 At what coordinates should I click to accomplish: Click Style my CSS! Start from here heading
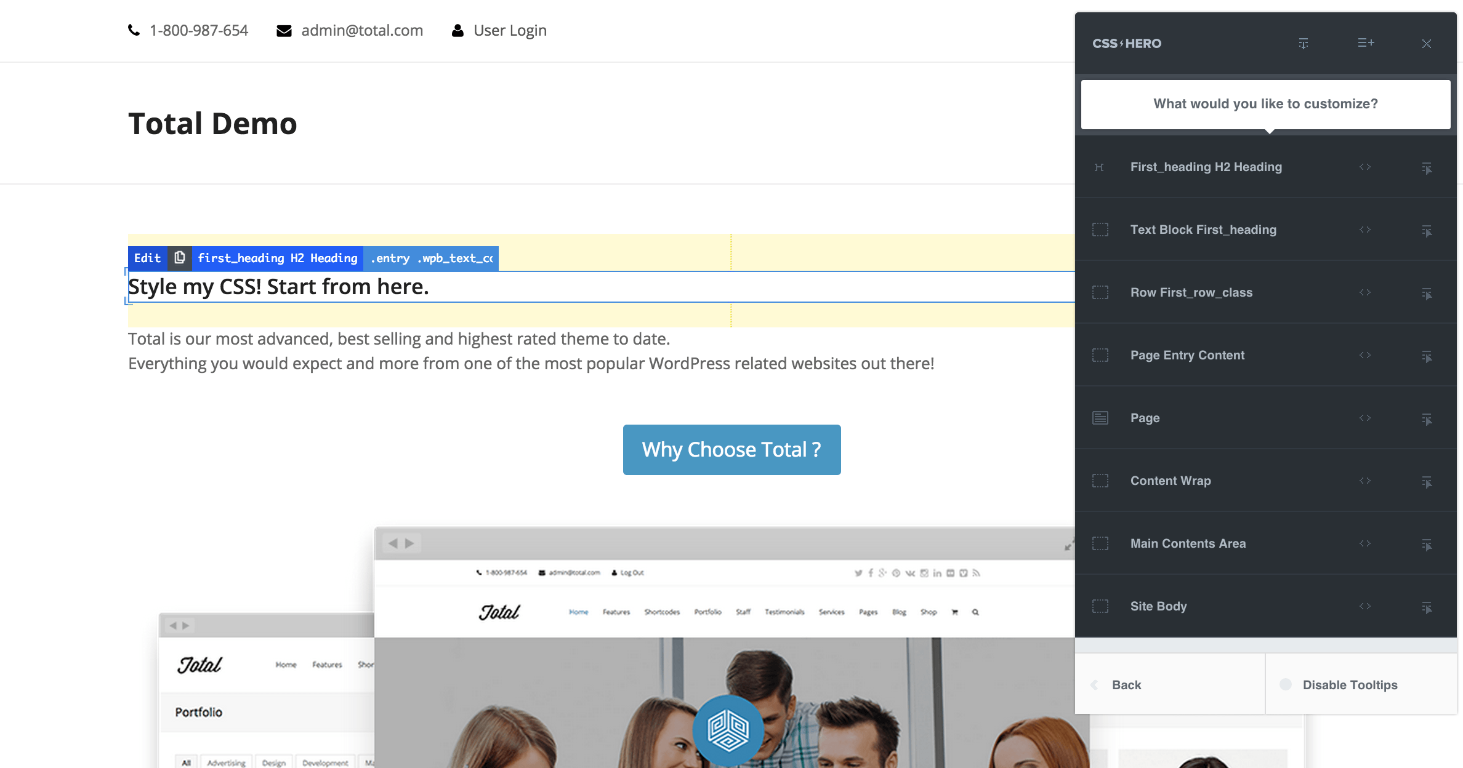point(278,287)
